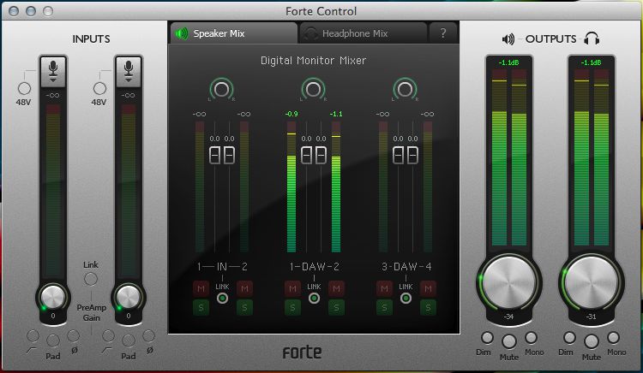
Task: Select input 1 microphone source button
Action: [x=53, y=72]
